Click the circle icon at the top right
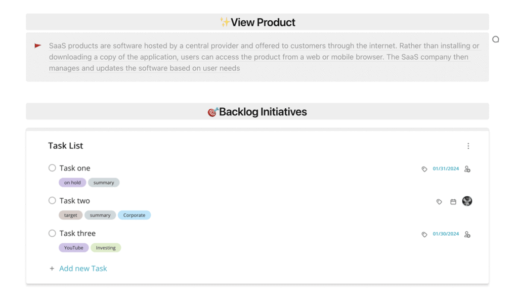Viewport: 518px width, 302px height. [496, 39]
